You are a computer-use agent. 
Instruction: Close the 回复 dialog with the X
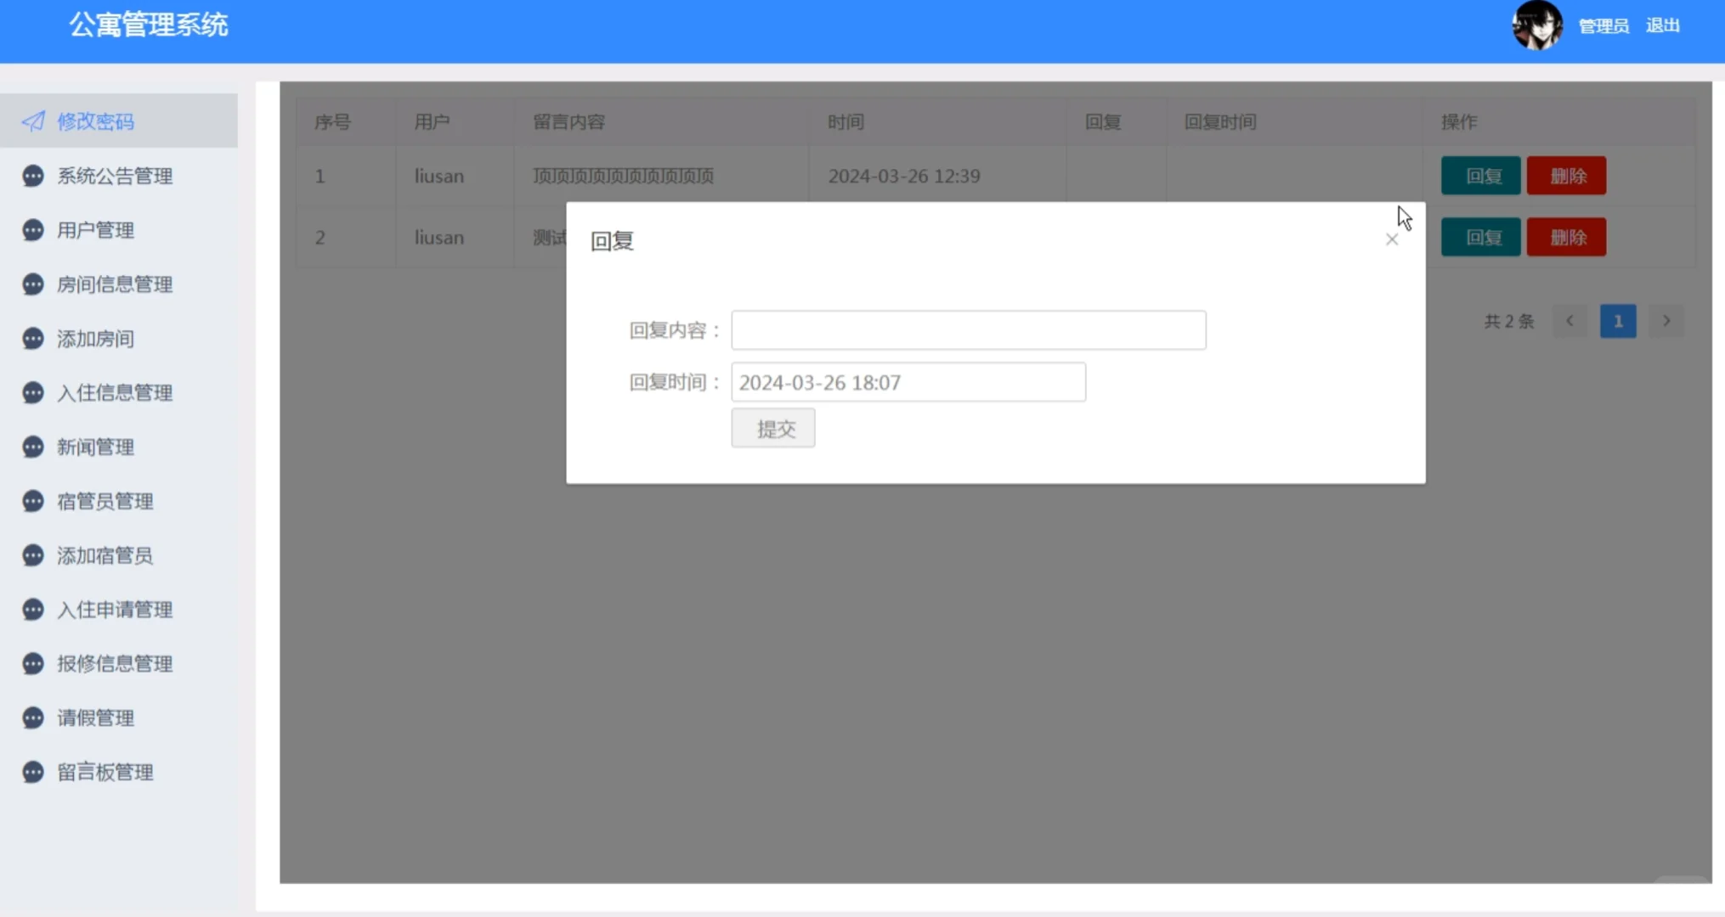[1391, 239]
